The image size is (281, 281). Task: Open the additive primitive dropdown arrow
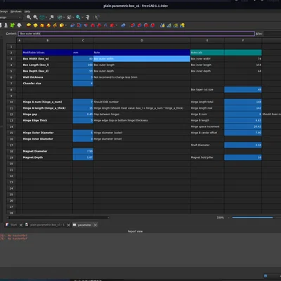click(x=66, y=25)
